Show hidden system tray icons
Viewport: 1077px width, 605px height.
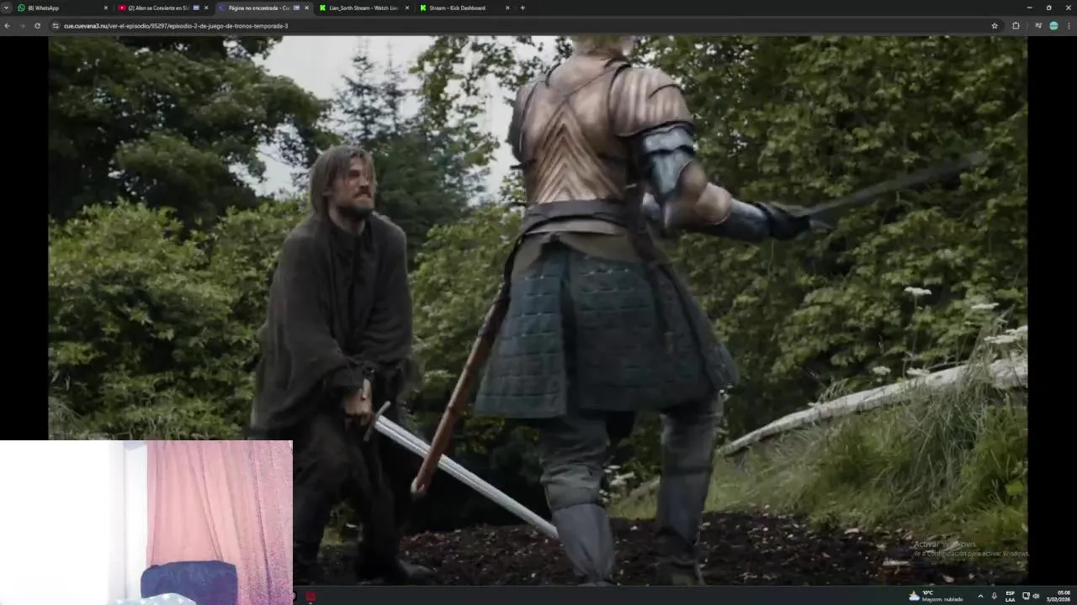coord(980,596)
